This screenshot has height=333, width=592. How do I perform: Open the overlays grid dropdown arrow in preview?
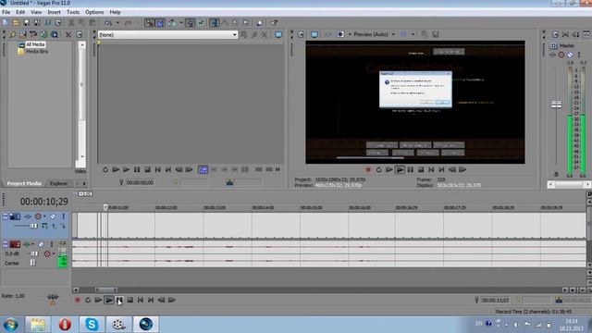pos(413,34)
